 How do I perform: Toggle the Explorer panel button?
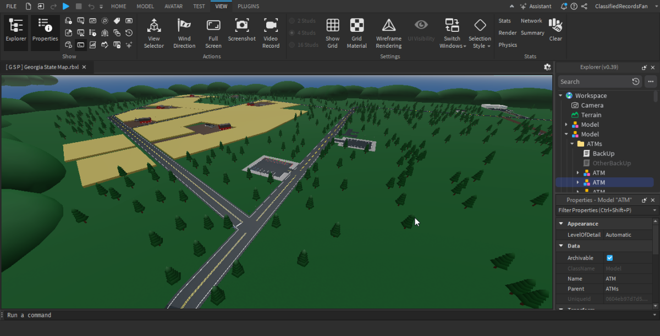pyautogui.click(x=16, y=32)
